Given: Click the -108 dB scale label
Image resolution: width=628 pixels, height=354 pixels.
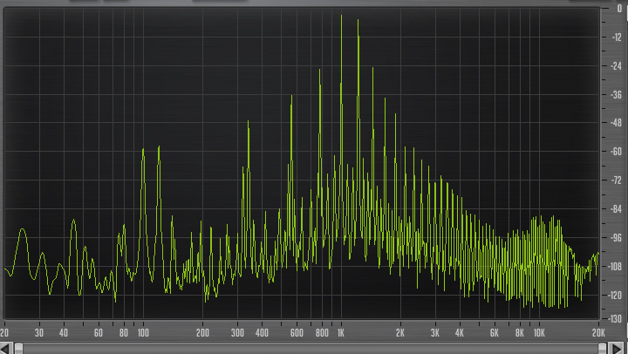Looking at the screenshot, I should [x=615, y=266].
